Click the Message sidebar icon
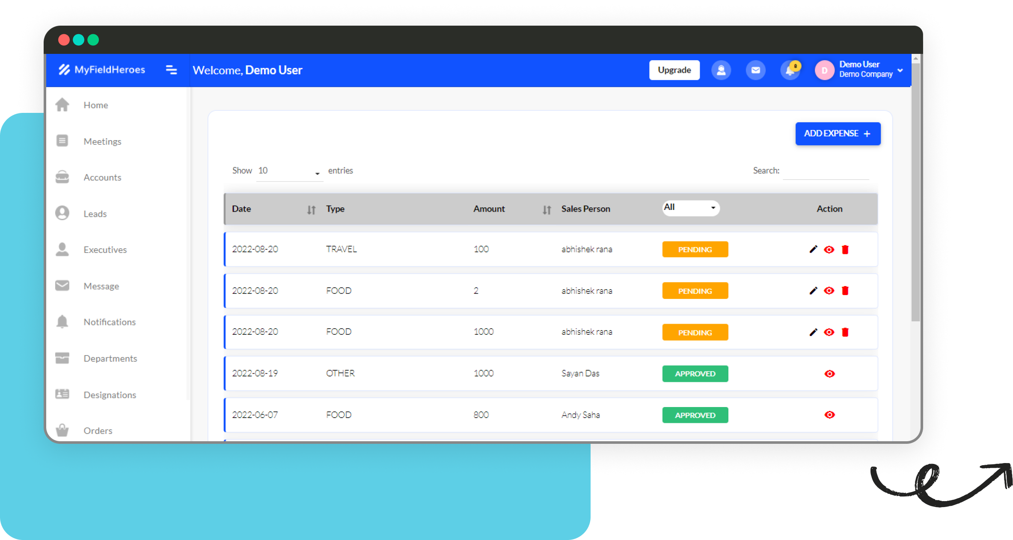The width and height of the screenshot is (1013, 540). [62, 286]
